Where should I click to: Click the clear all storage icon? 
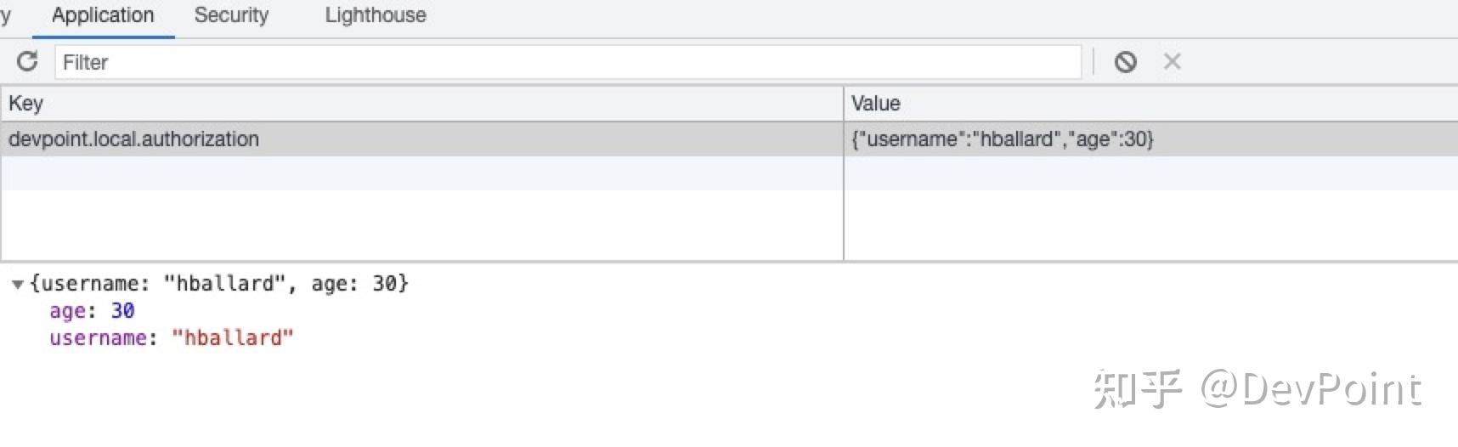click(1126, 61)
